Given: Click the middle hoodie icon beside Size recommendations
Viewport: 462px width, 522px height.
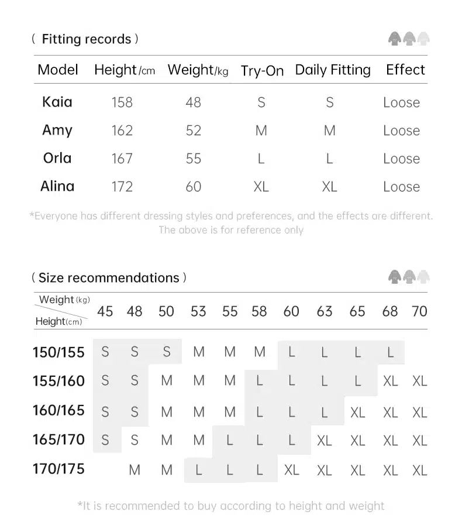Looking at the screenshot, I should click(409, 277).
